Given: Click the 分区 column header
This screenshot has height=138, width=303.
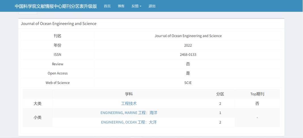Looking at the screenshot, I should coord(220,94).
